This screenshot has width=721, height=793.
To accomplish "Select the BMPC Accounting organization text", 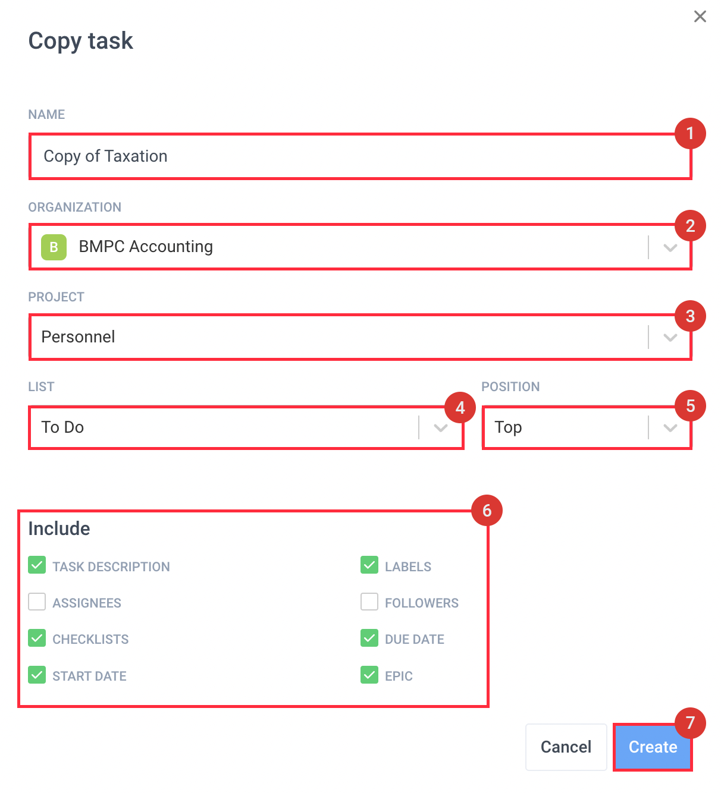I will pos(146,247).
